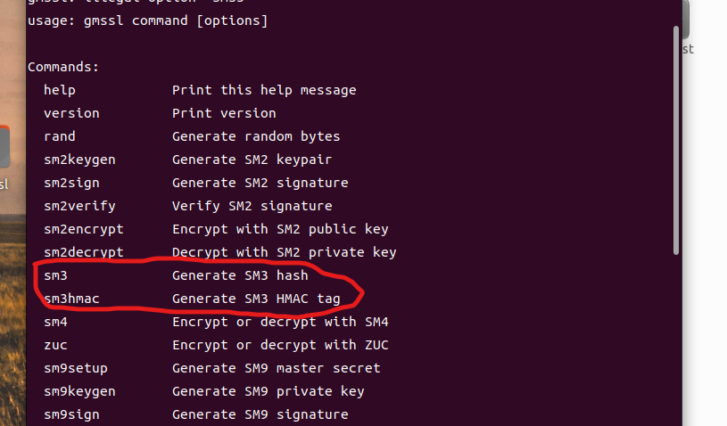Click the circled "sm3hmac" command name

coord(71,299)
